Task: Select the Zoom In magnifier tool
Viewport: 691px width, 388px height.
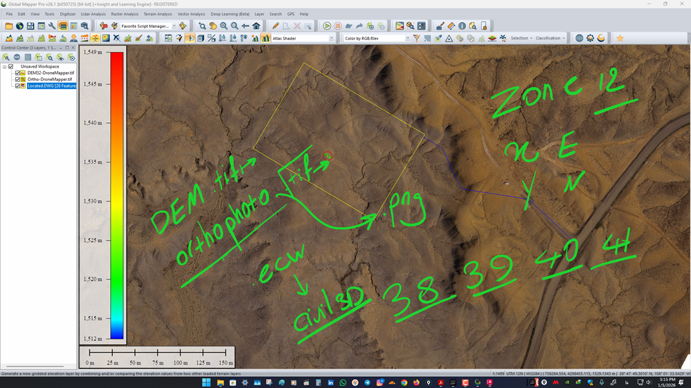Action: tap(224, 26)
